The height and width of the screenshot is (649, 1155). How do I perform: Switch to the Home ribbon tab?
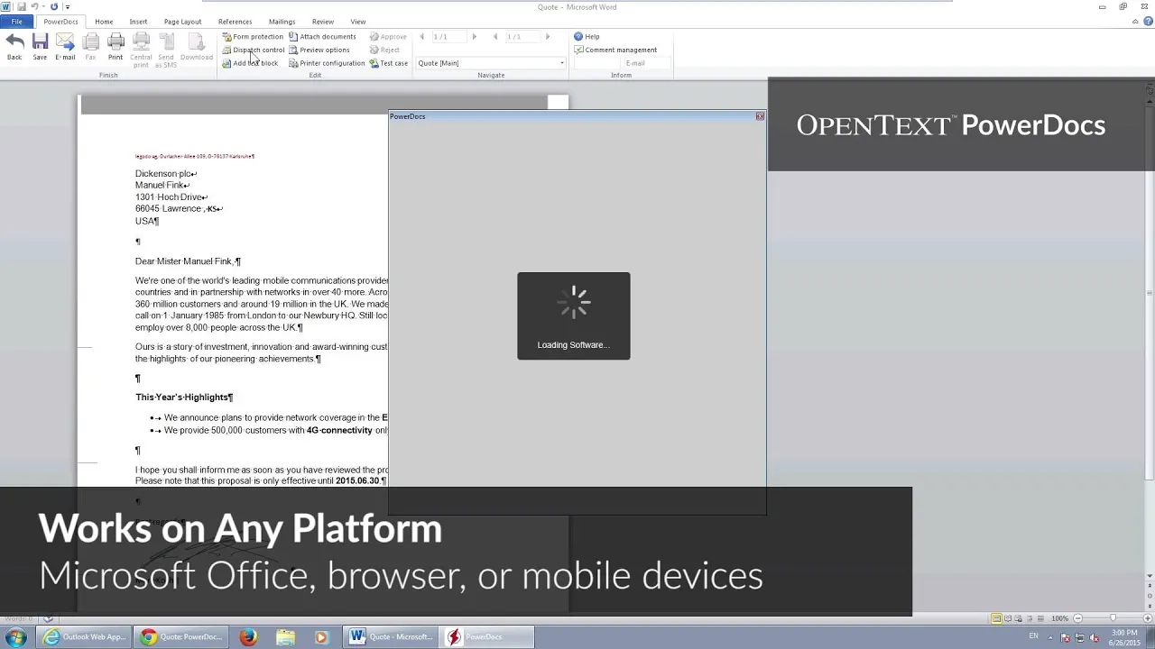pyautogui.click(x=104, y=22)
